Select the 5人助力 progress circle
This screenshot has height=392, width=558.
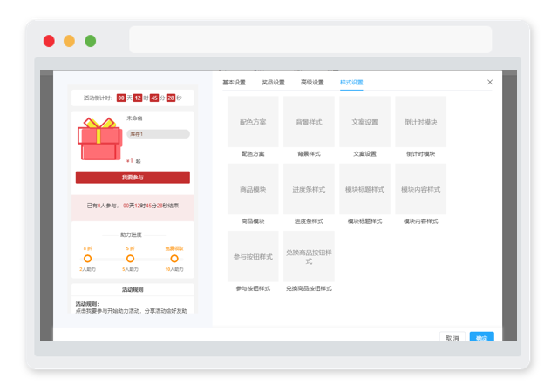coord(130,259)
